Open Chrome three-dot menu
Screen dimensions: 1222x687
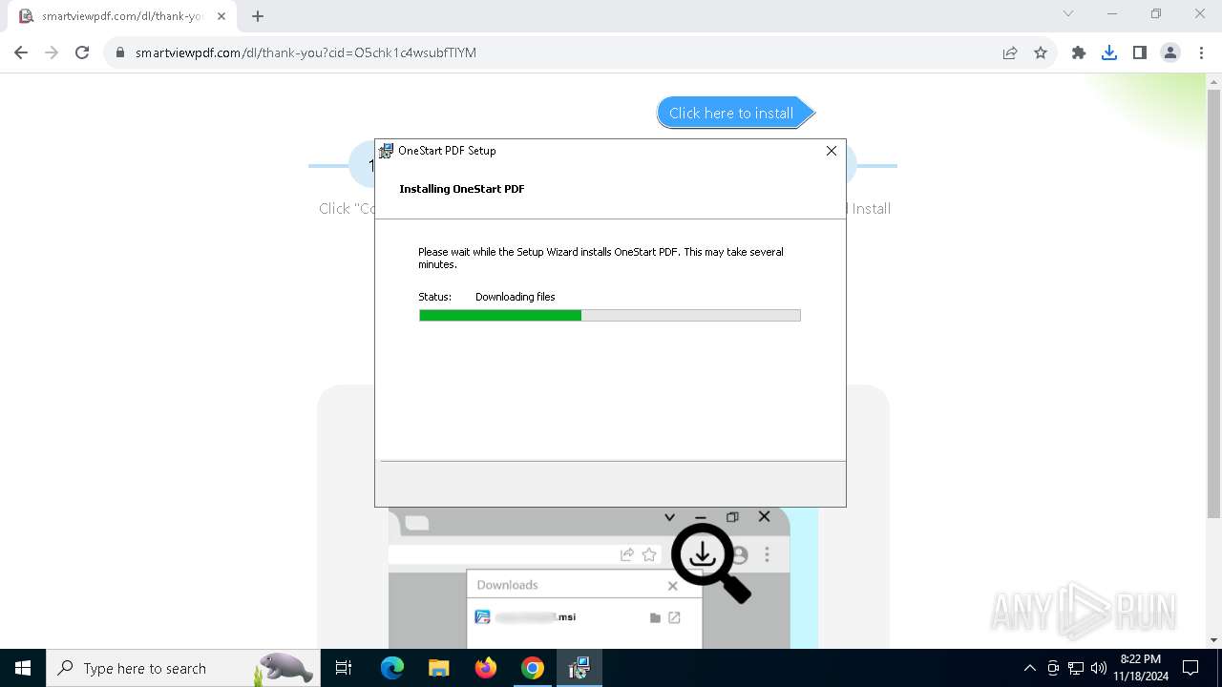(x=1201, y=52)
